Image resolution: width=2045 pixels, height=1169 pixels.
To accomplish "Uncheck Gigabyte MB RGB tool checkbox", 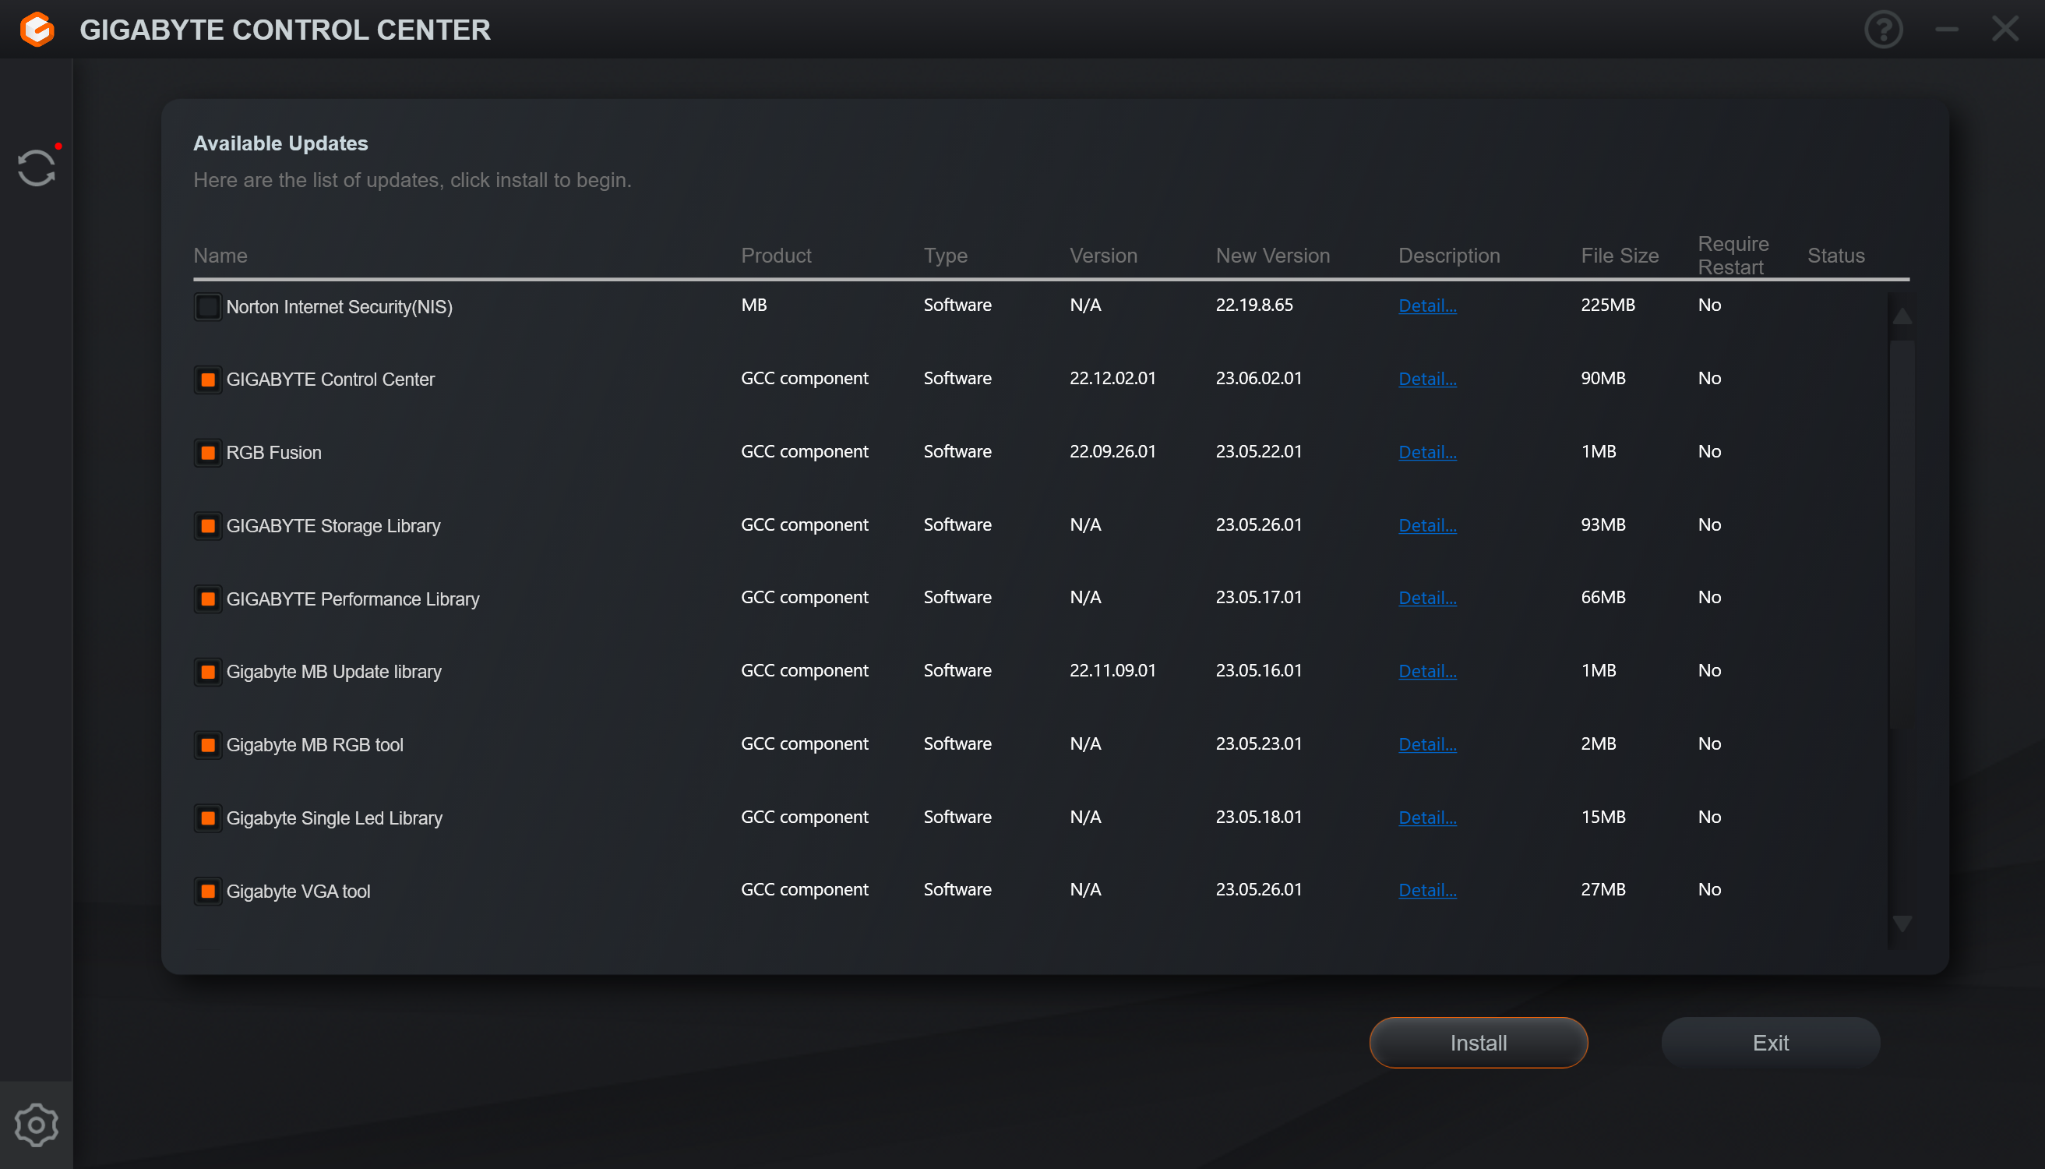I will click(208, 745).
